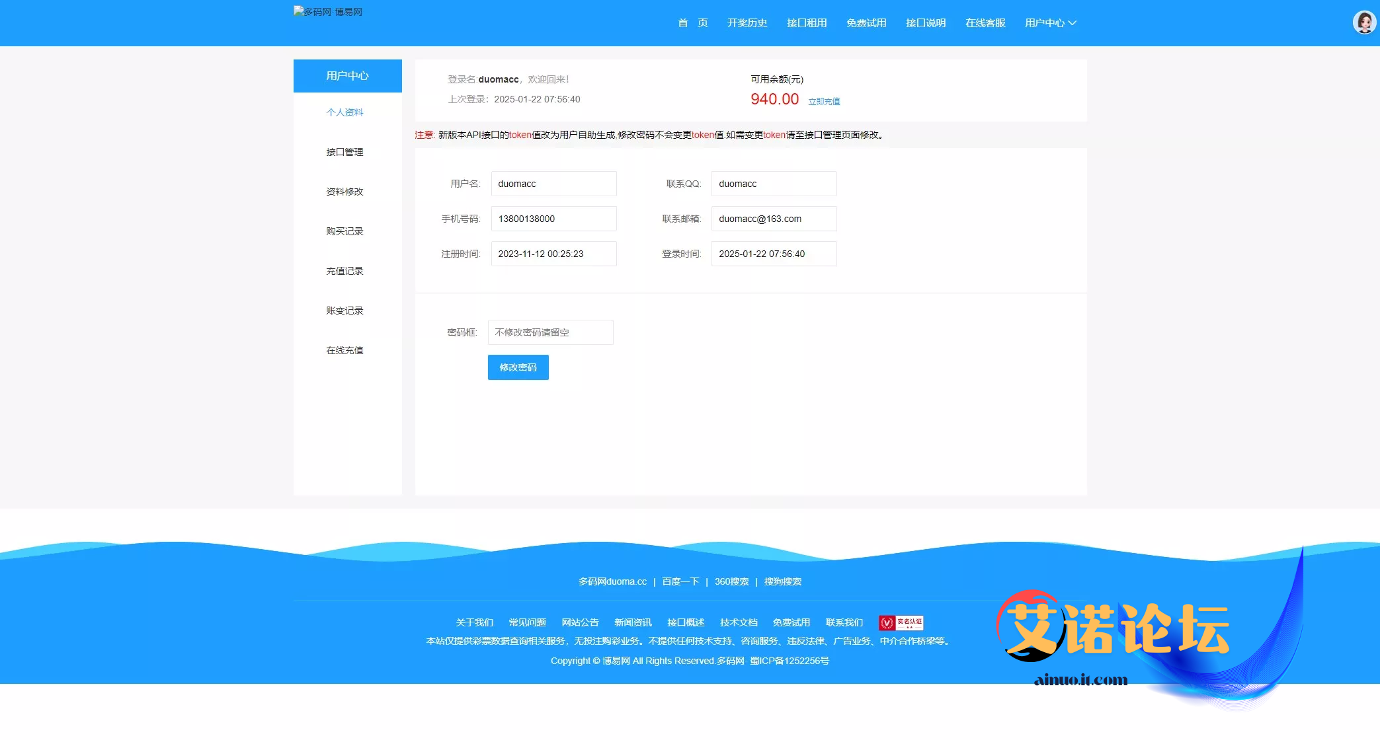The width and height of the screenshot is (1380, 740).
Task: Click the 修改密码 button
Action: tap(518, 367)
